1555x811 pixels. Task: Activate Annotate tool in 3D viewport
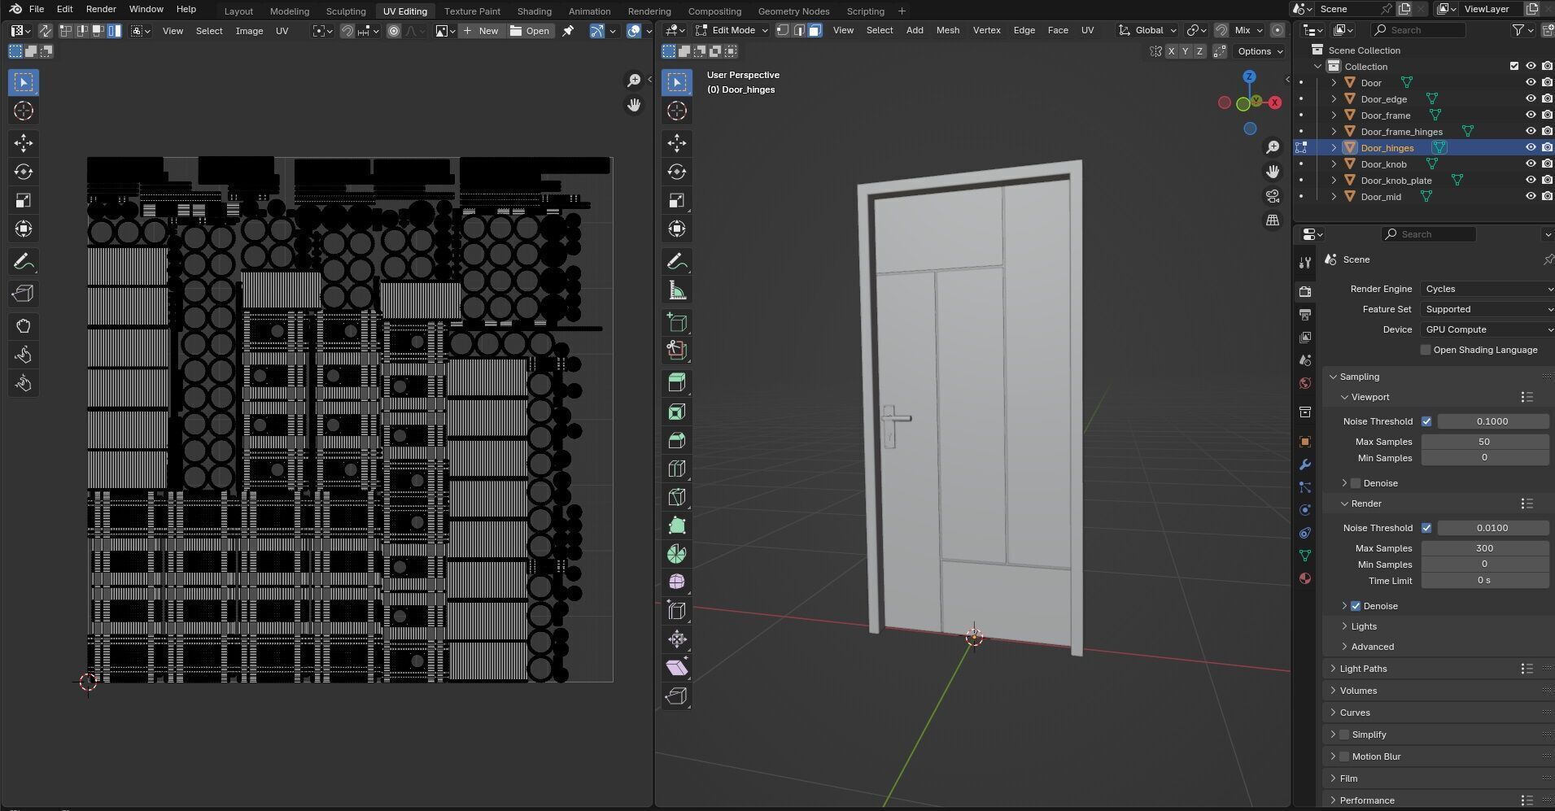pyautogui.click(x=676, y=261)
